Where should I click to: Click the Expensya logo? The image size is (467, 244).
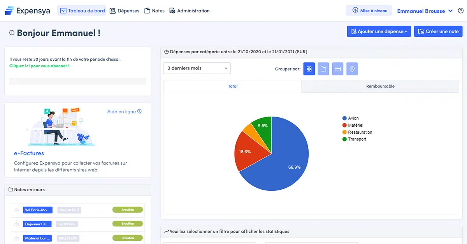[x=27, y=11]
